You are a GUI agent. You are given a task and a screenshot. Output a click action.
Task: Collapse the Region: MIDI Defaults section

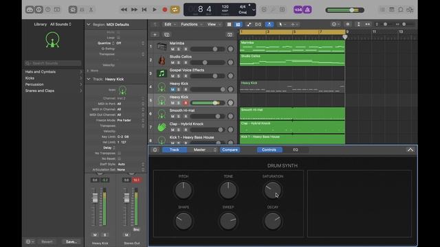pos(89,25)
